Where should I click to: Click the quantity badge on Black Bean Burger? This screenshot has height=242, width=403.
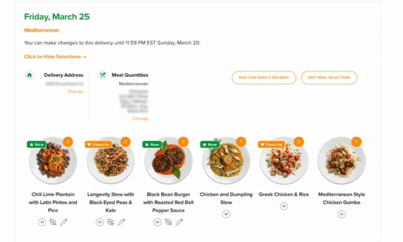(183, 142)
